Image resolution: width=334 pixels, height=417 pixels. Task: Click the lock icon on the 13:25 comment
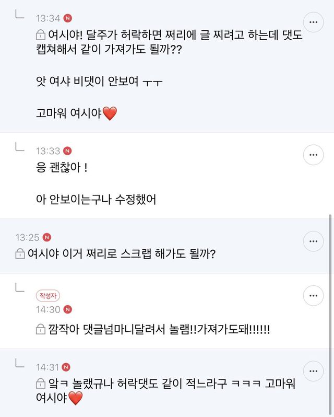point(20,254)
